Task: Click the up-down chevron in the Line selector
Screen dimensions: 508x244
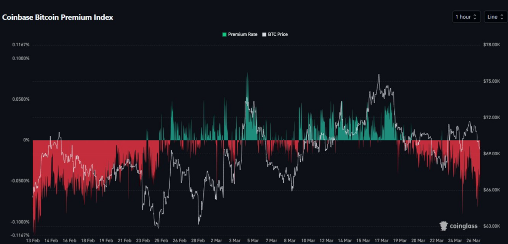Action: pos(502,17)
